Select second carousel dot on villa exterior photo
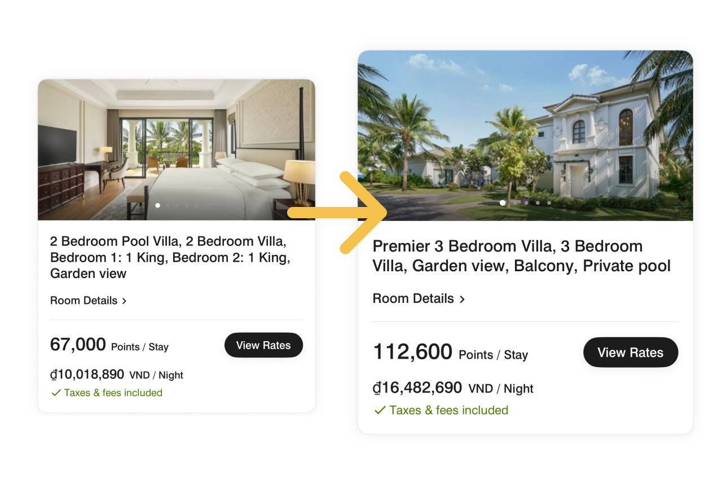This screenshot has width=722, height=481. (x=514, y=202)
